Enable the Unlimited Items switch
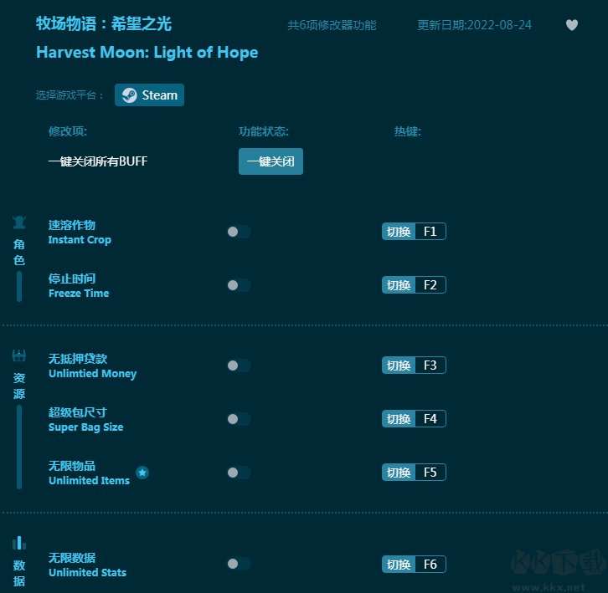Image resolution: width=608 pixels, height=593 pixels. pyautogui.click(x=239, y=473)
